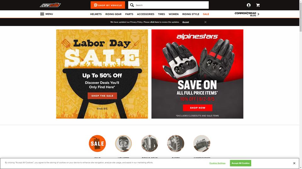This screenshot has height=169, width=302.
Task: Dismiss the privacy policy banner
Action: coord(205,22)
